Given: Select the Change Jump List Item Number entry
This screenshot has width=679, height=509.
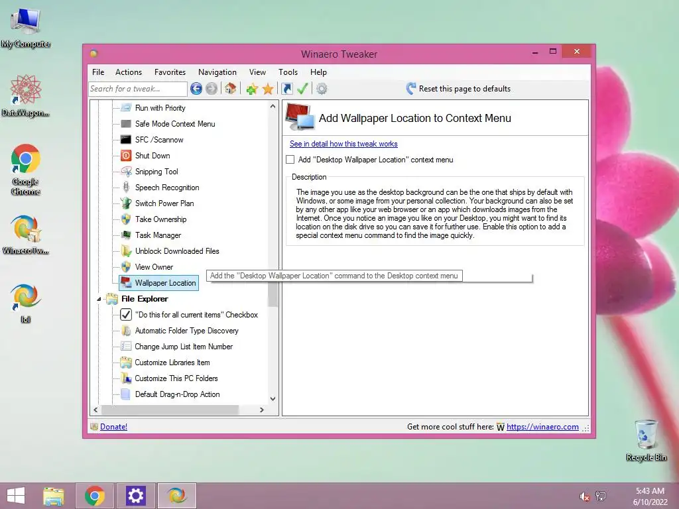Looking at the screenshot, I should (184, 347).
